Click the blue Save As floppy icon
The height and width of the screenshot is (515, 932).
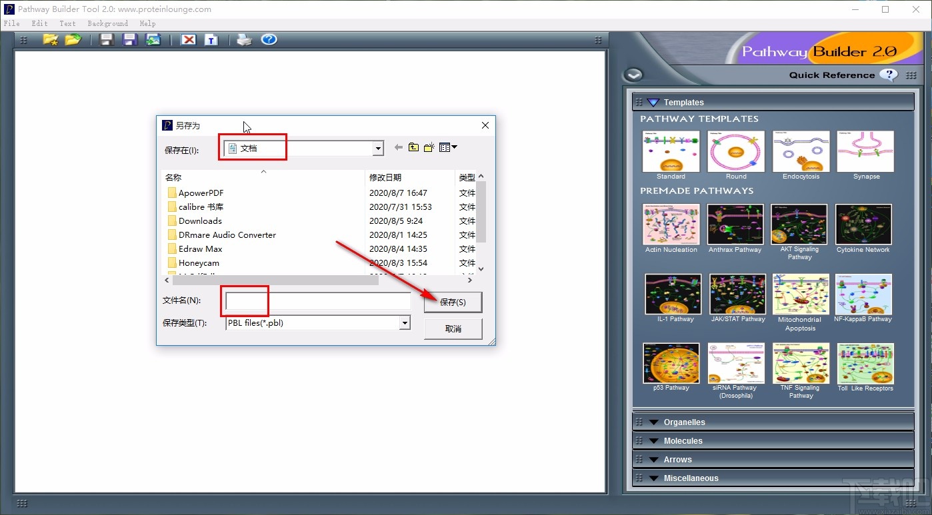coord(130,40)
